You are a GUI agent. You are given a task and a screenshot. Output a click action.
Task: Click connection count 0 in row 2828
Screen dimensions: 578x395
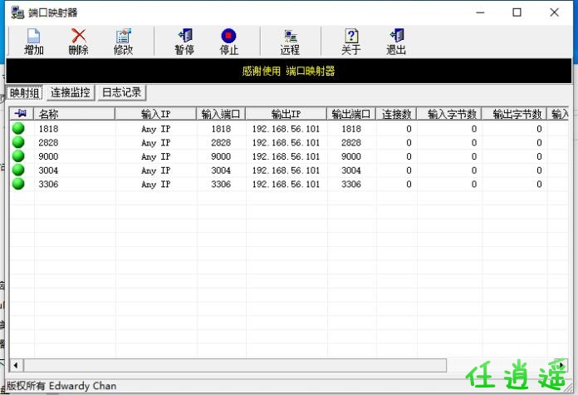coord(409,142)
